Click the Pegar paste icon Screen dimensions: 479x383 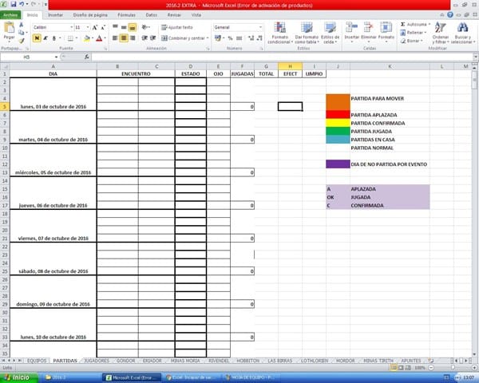pyautogui.click(x=9, y=28)
